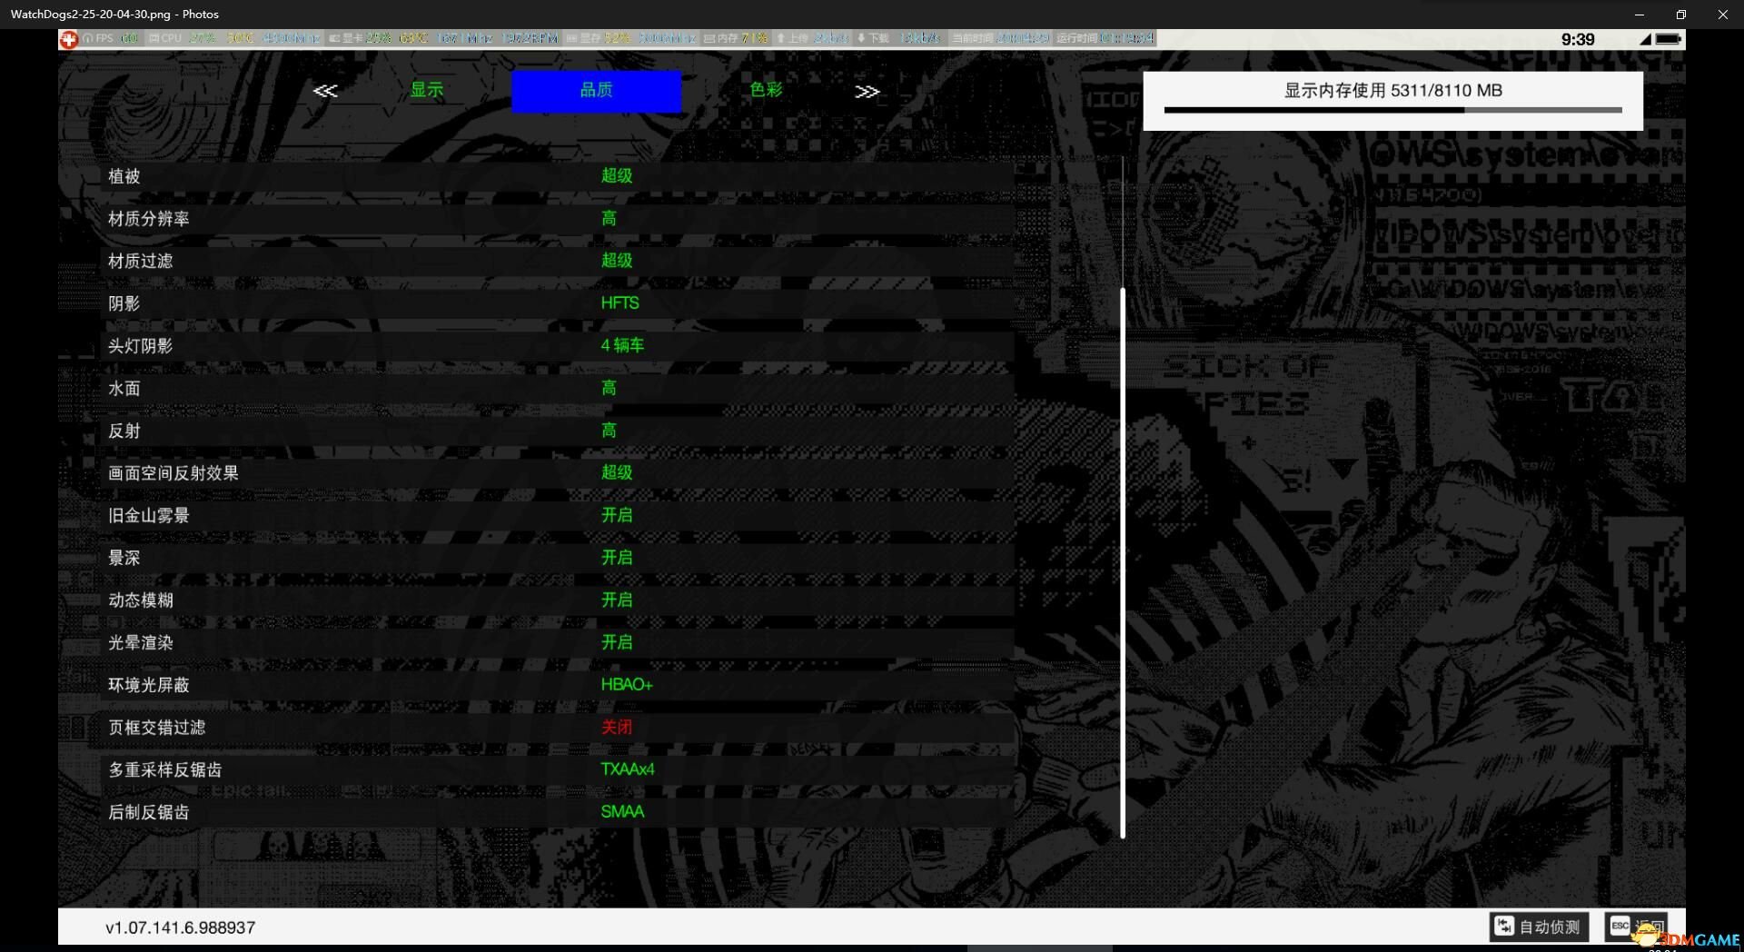Screen dimensions: 1744x952
Task: Select the 阴影 setting label
Action: (x=124, y=303)
